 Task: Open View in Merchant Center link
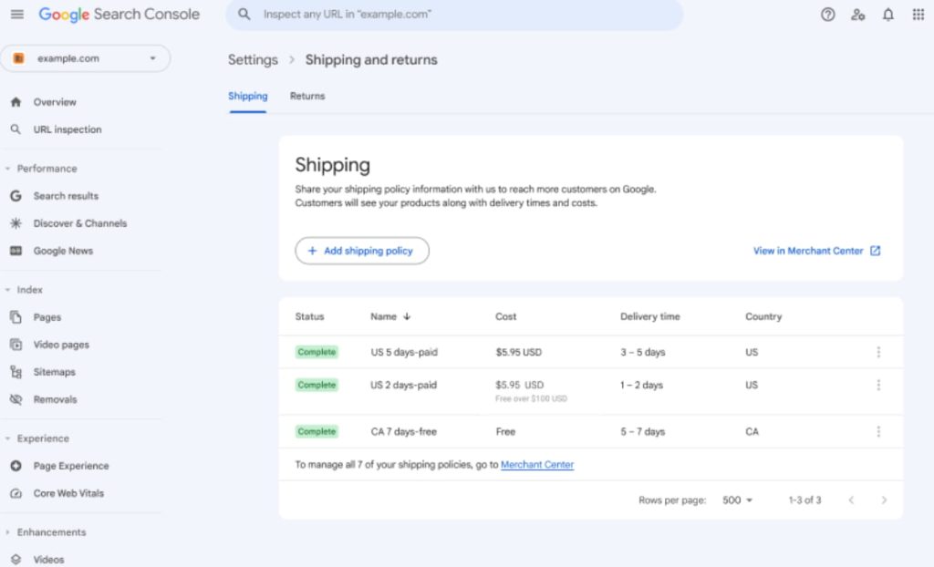pyautogui.click(x=816, y=251)
